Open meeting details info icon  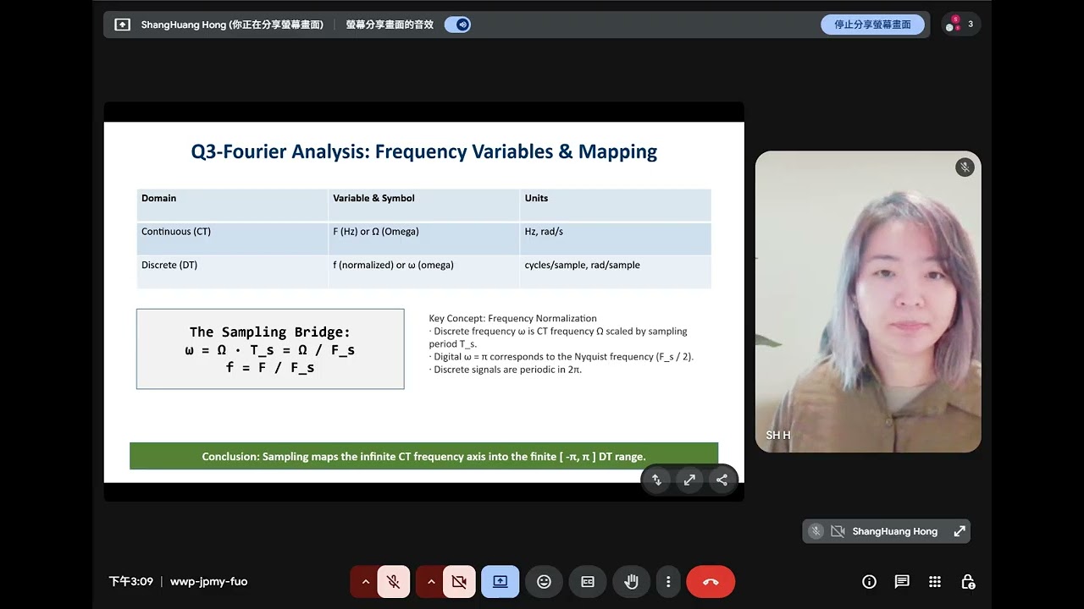point(869,581)
